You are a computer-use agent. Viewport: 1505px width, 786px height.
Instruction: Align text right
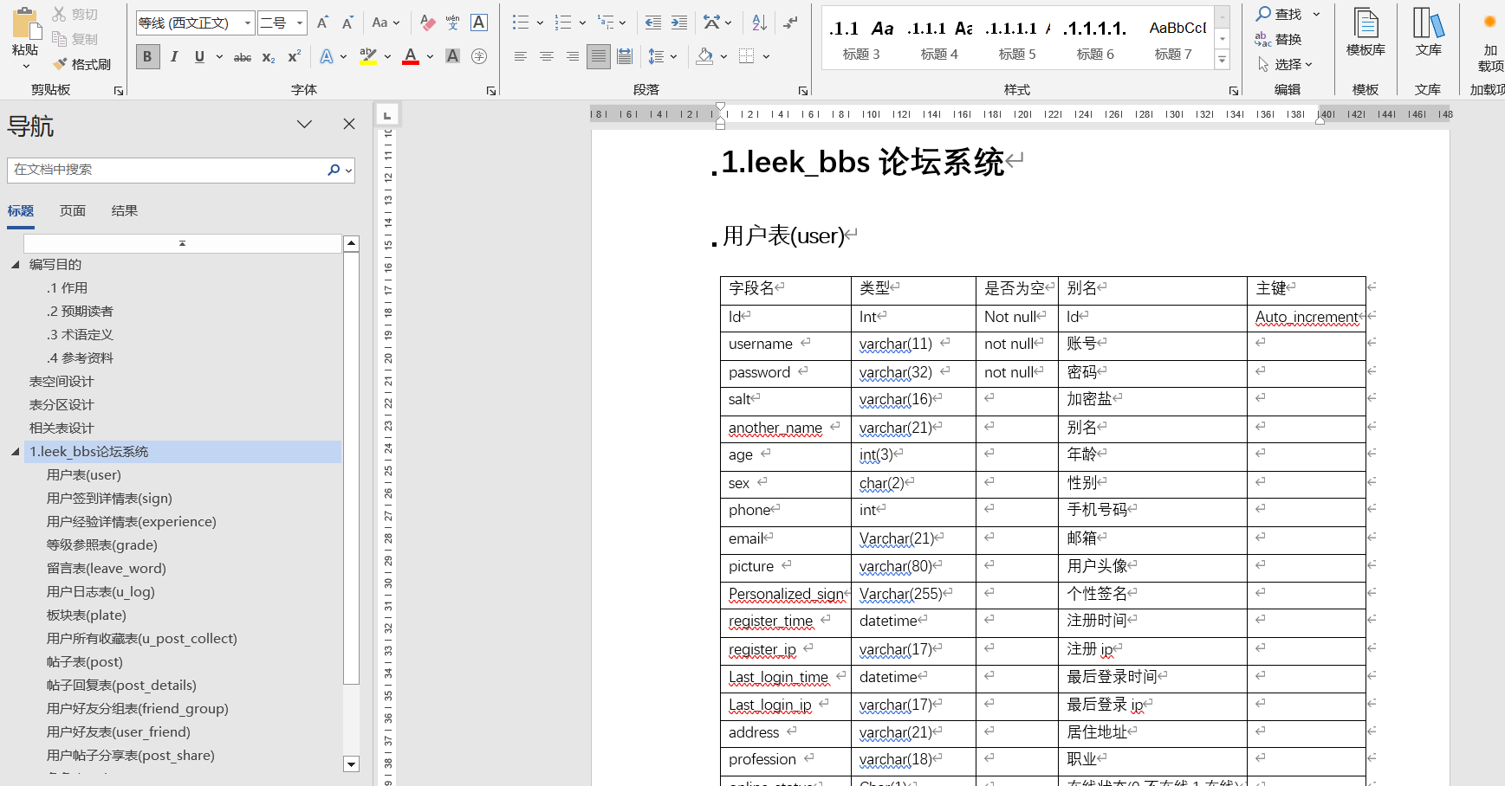573,57
